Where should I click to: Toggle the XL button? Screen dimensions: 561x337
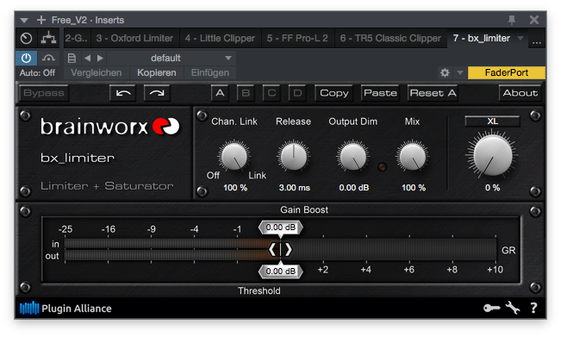click(x=492, y=122)
